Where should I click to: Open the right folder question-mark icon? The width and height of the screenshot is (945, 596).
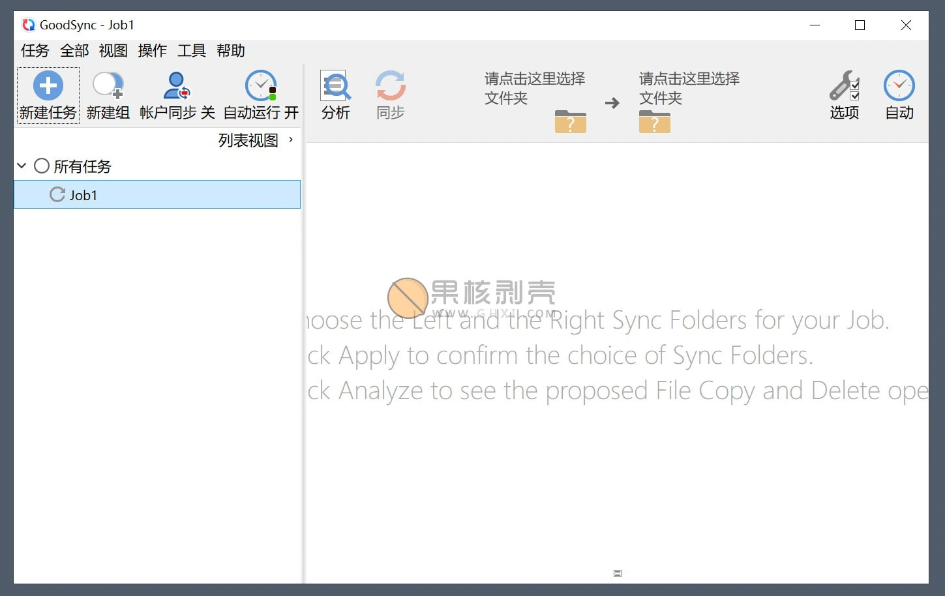click(x=655, y=121)
